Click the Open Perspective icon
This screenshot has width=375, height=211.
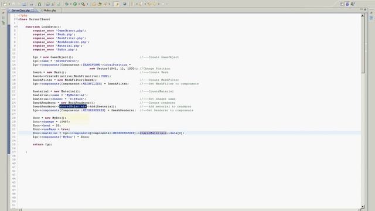coord(342,4)
